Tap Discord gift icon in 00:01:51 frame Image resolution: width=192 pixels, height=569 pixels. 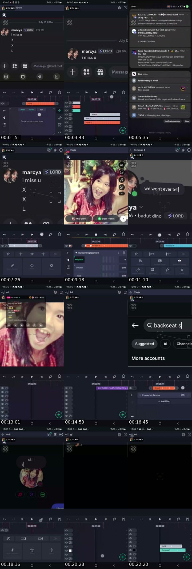[x=25, y=66]
